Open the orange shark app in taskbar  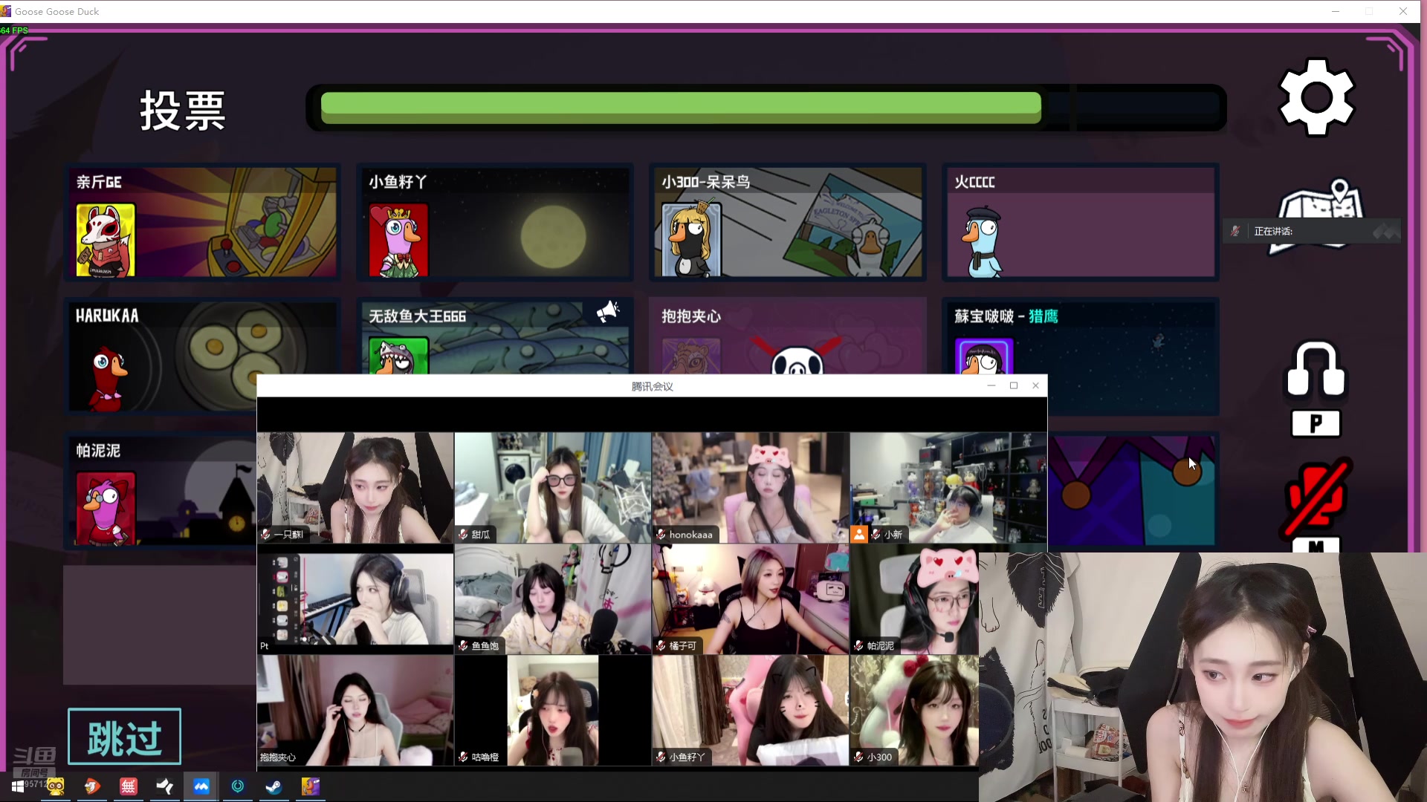[x=92, y=786]
